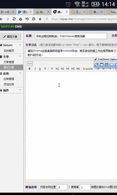Click the 标题 title input field
Screen dimensions: 117x195
click(x=71, y=36)
